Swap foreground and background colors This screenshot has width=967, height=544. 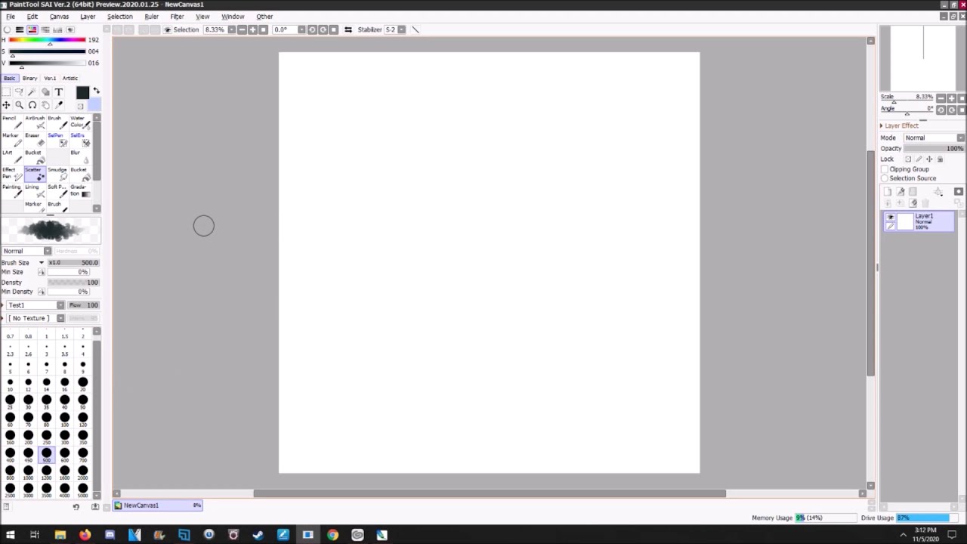[96, 91]
